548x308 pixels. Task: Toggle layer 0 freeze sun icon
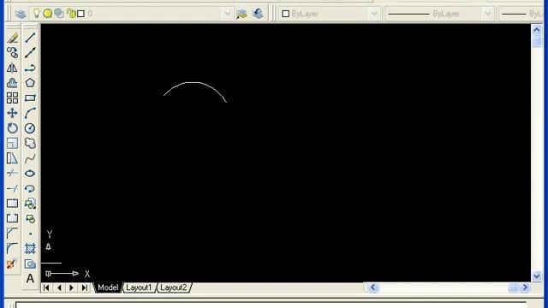pyautogui.click(x=48, y=14)
